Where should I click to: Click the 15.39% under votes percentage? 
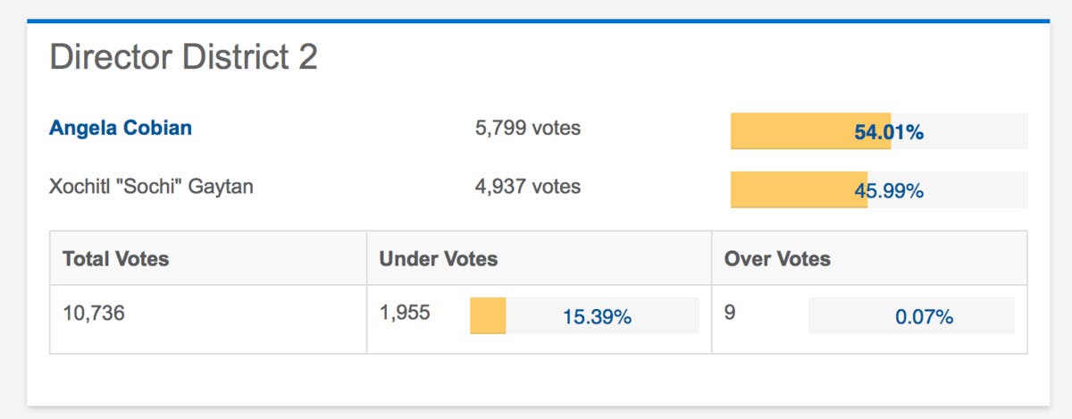pos(597,316)
